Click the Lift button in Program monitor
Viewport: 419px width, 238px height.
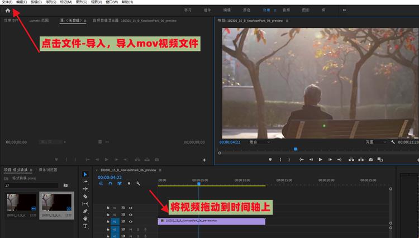click(x=351, y=159)
